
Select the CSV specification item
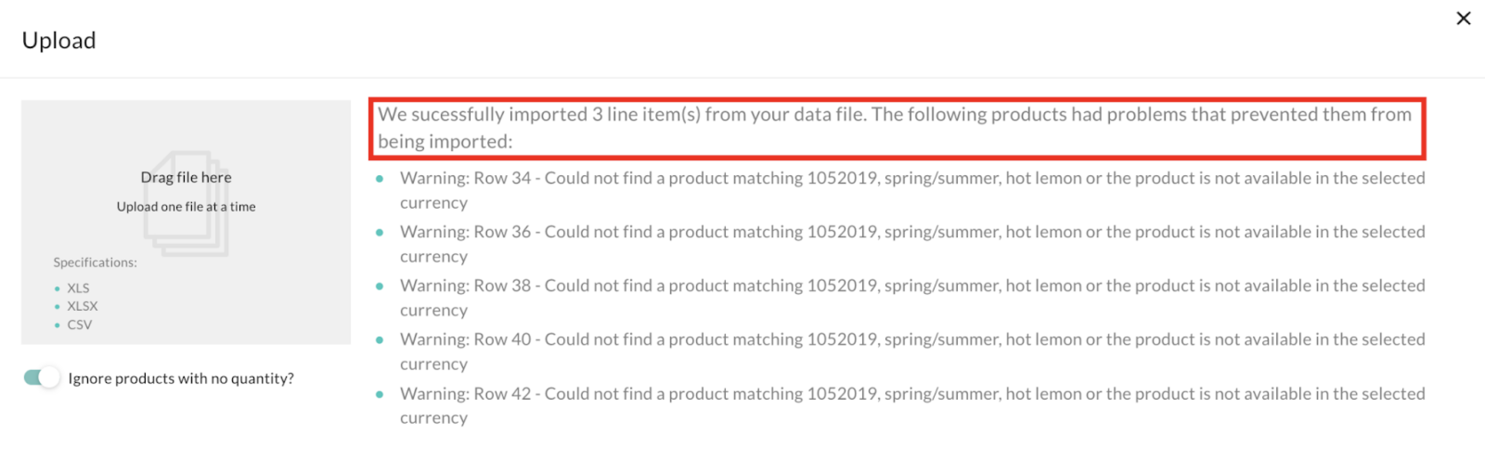coord(79,325)
